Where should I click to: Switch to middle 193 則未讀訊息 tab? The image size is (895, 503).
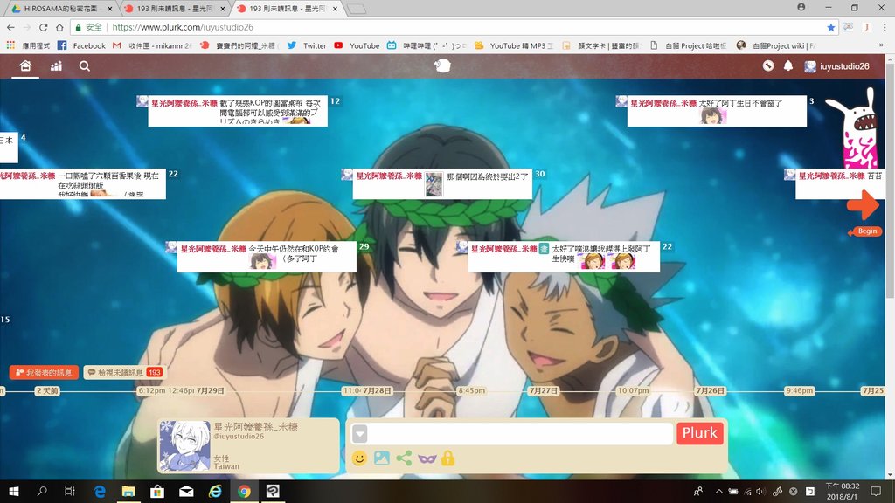(174, 9)
